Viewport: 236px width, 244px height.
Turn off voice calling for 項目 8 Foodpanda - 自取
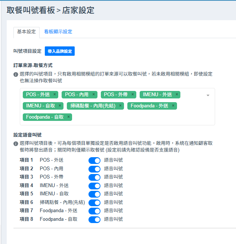[94, 220]
